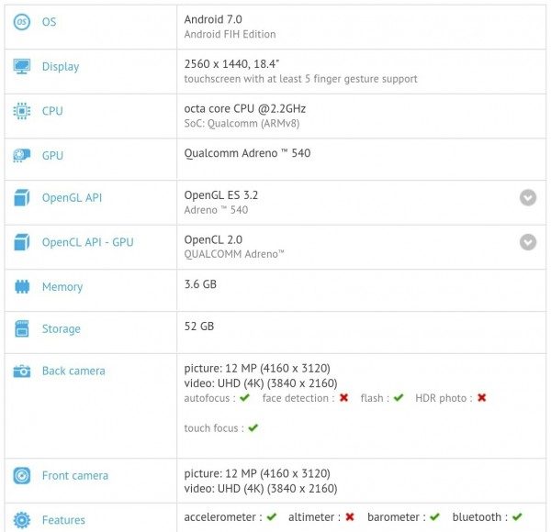Click the Back camera label
The image size is (551, 532).
click(73, 371)
